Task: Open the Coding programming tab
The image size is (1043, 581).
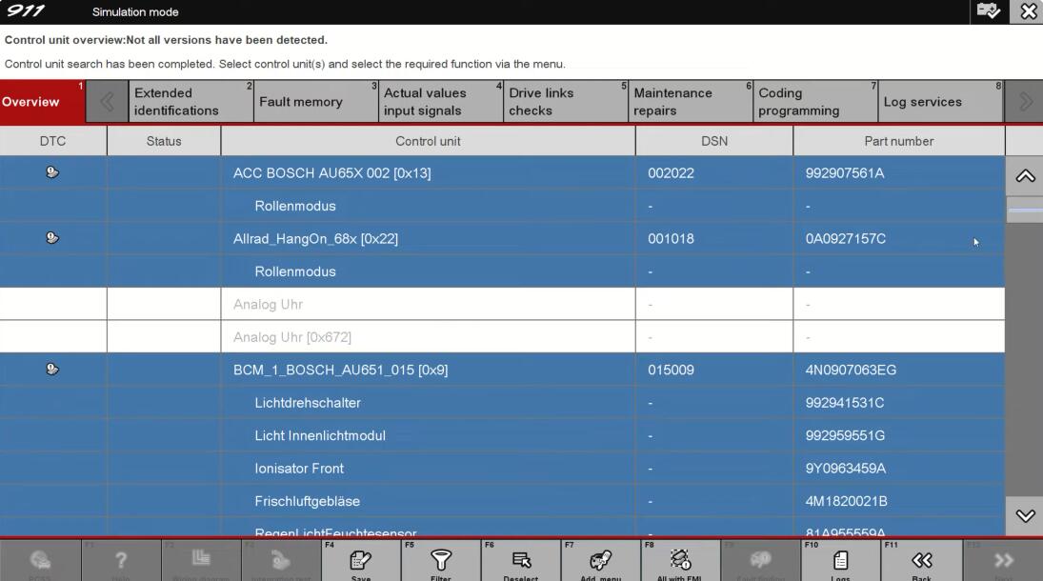Action: (813, 102)
